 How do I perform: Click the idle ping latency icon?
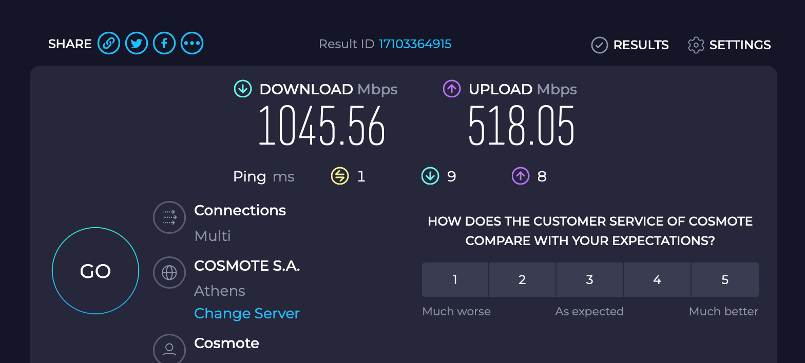click(340, 176)
